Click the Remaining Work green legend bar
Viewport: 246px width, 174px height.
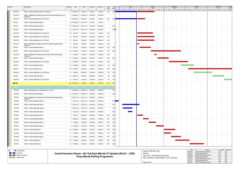coord(12,158)
